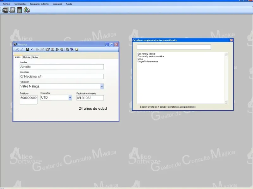Click the yellow sticky note icon
This screenshot has width=253, height=189.
click(x=77, y=49)
